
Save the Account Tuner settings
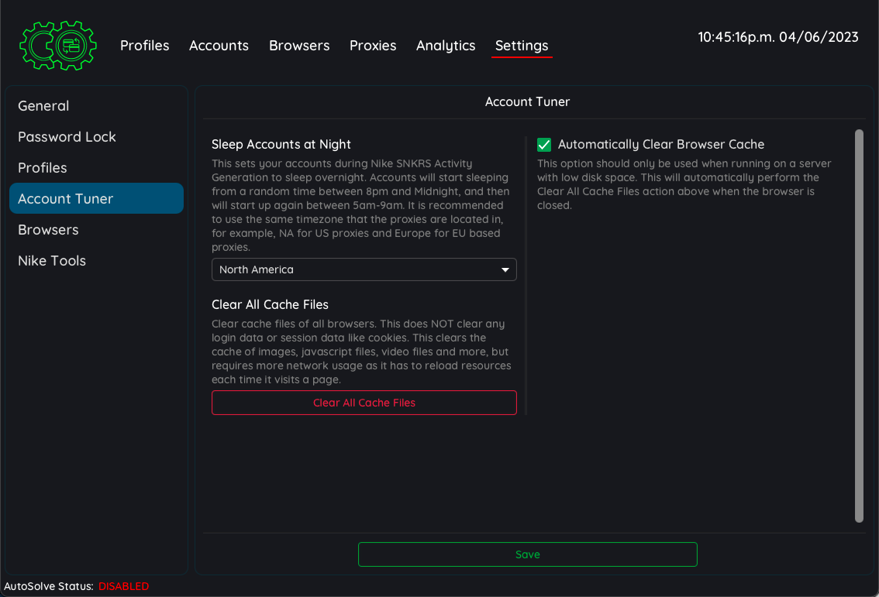528,554
